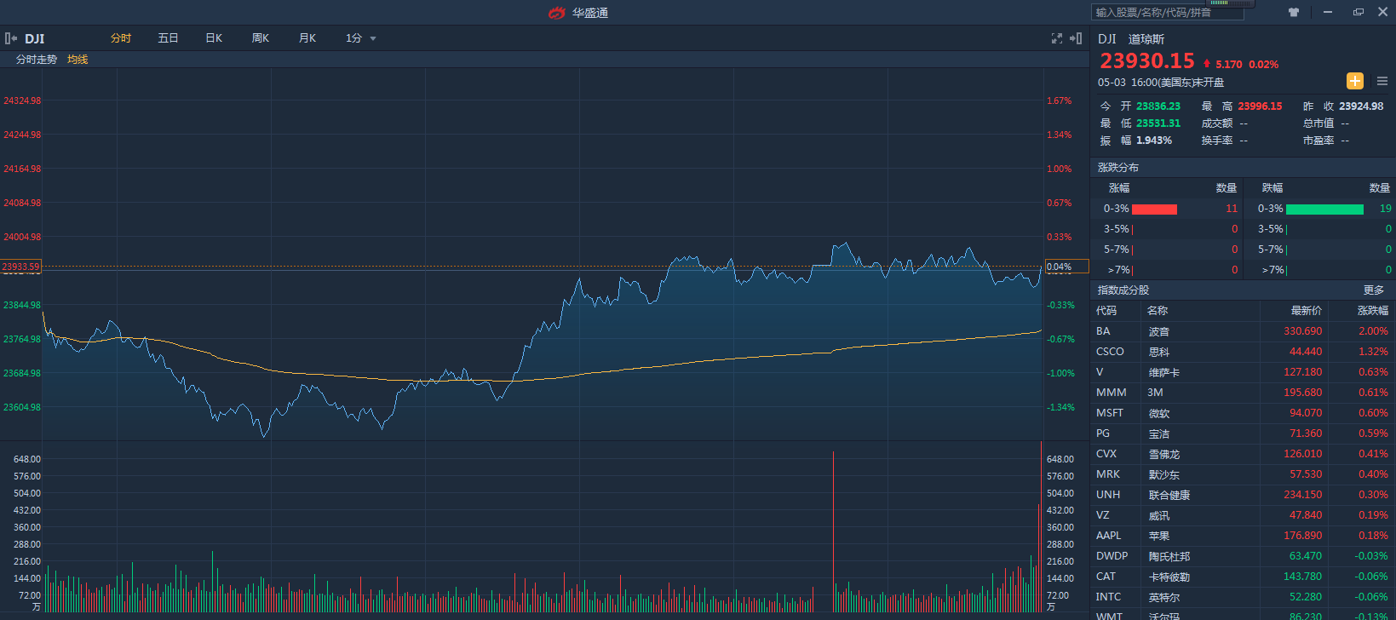
Task: Expand the 1分 minute interval dropdown
Action: (x=360, y=38)
